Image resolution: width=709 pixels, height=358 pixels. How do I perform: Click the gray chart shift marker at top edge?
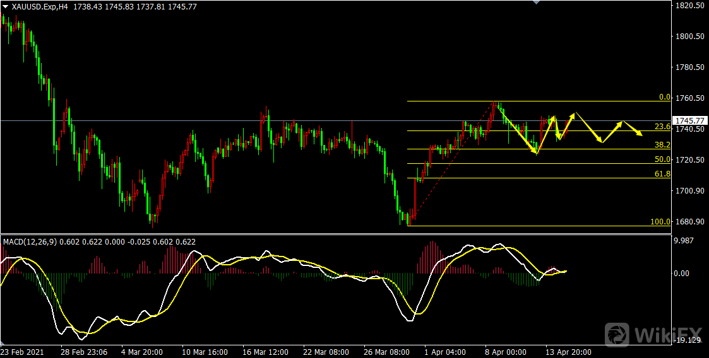(537, 3)
